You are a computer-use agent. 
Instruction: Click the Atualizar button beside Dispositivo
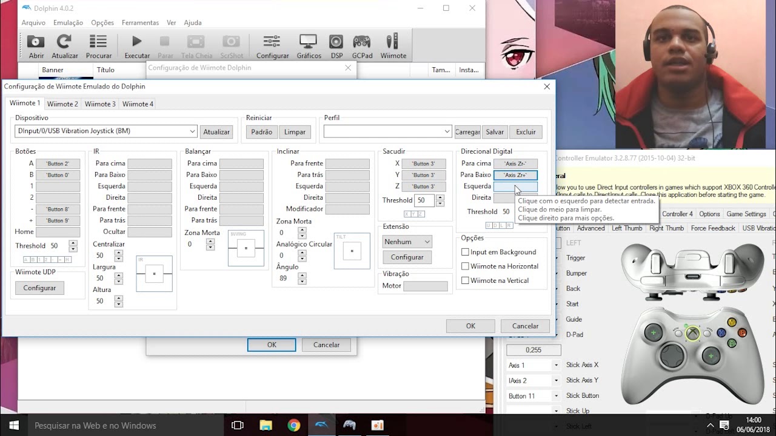point(216,131)
